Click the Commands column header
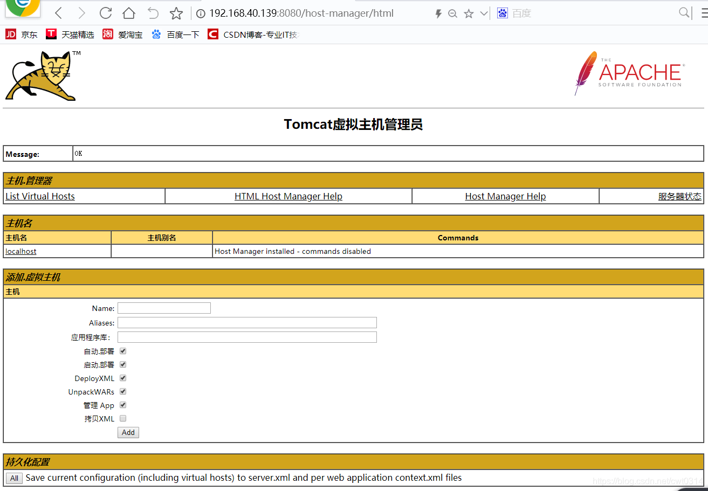 point(458,238)
